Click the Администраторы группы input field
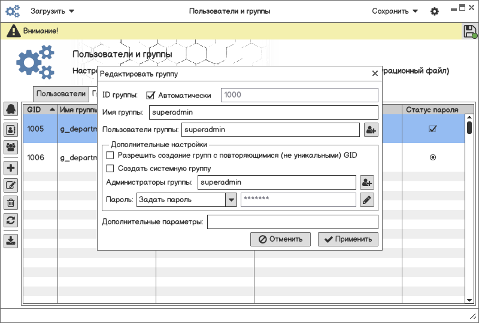Image resolution: width=479 pixels, height=323 pixels. (277, 182)
